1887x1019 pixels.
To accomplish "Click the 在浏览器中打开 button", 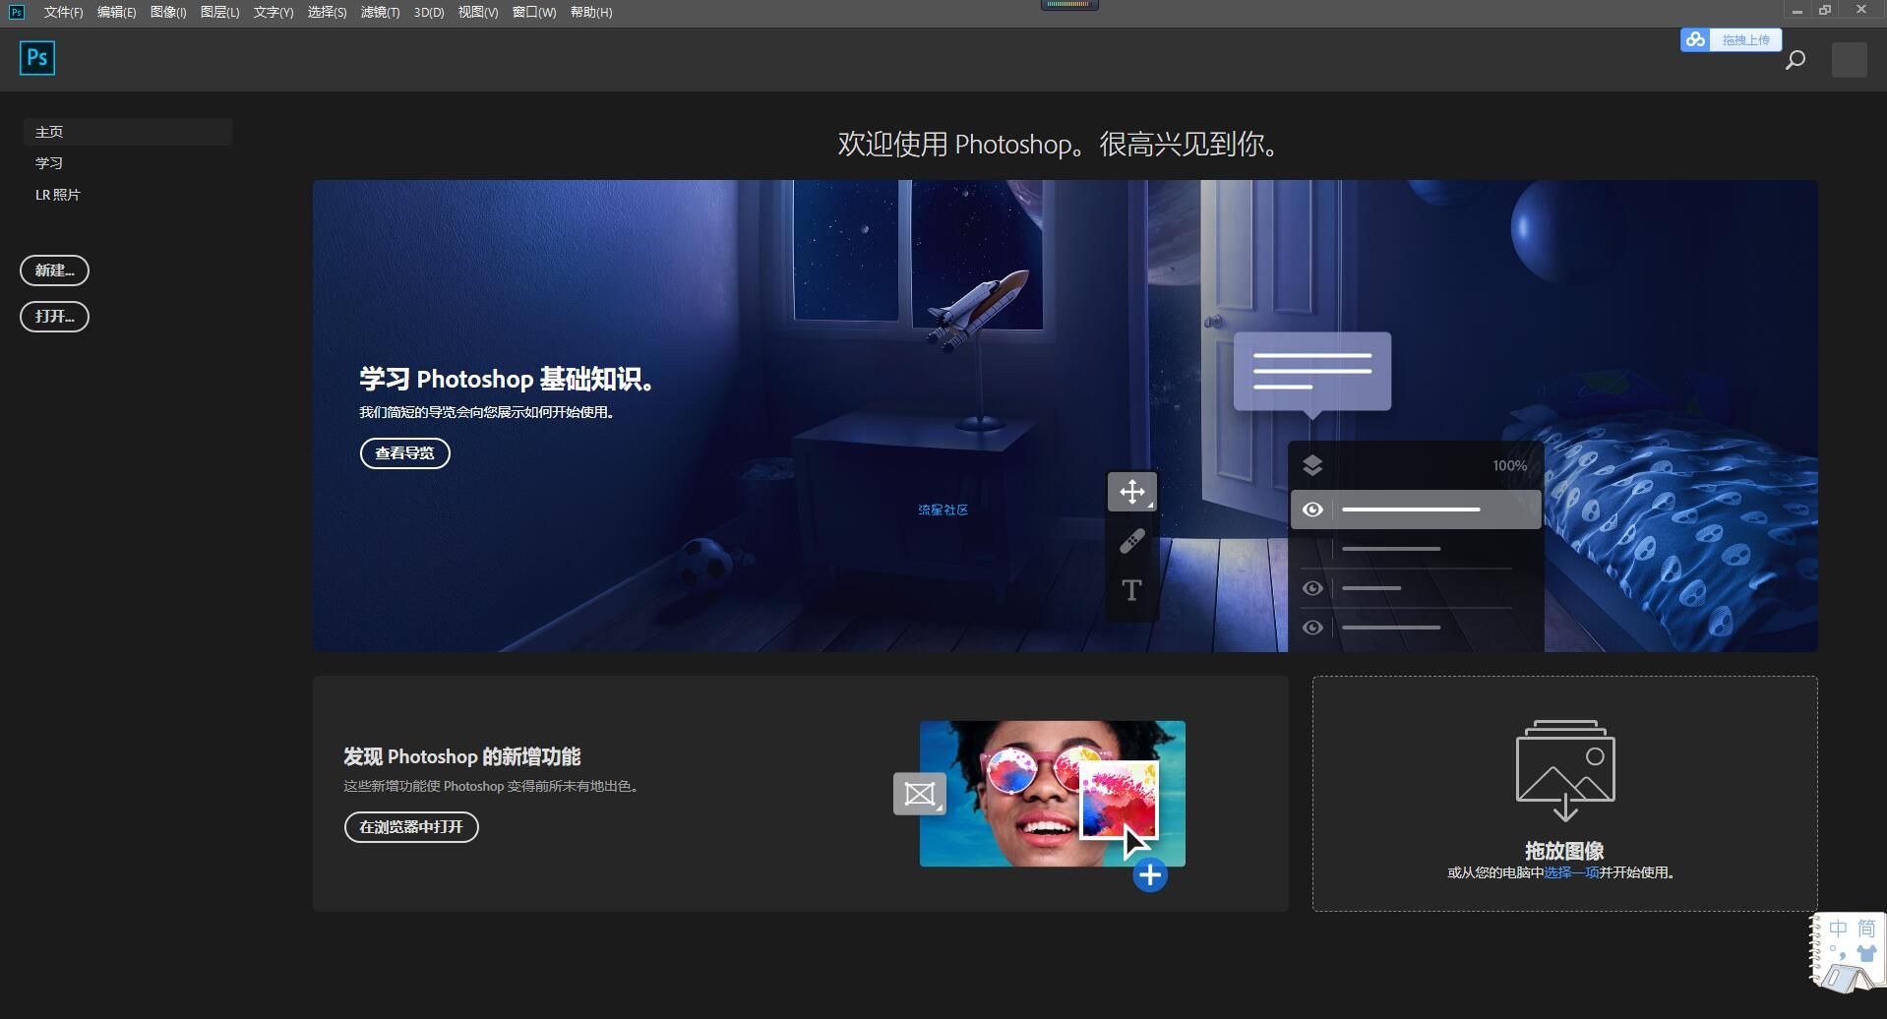I will tap(411, 827).
